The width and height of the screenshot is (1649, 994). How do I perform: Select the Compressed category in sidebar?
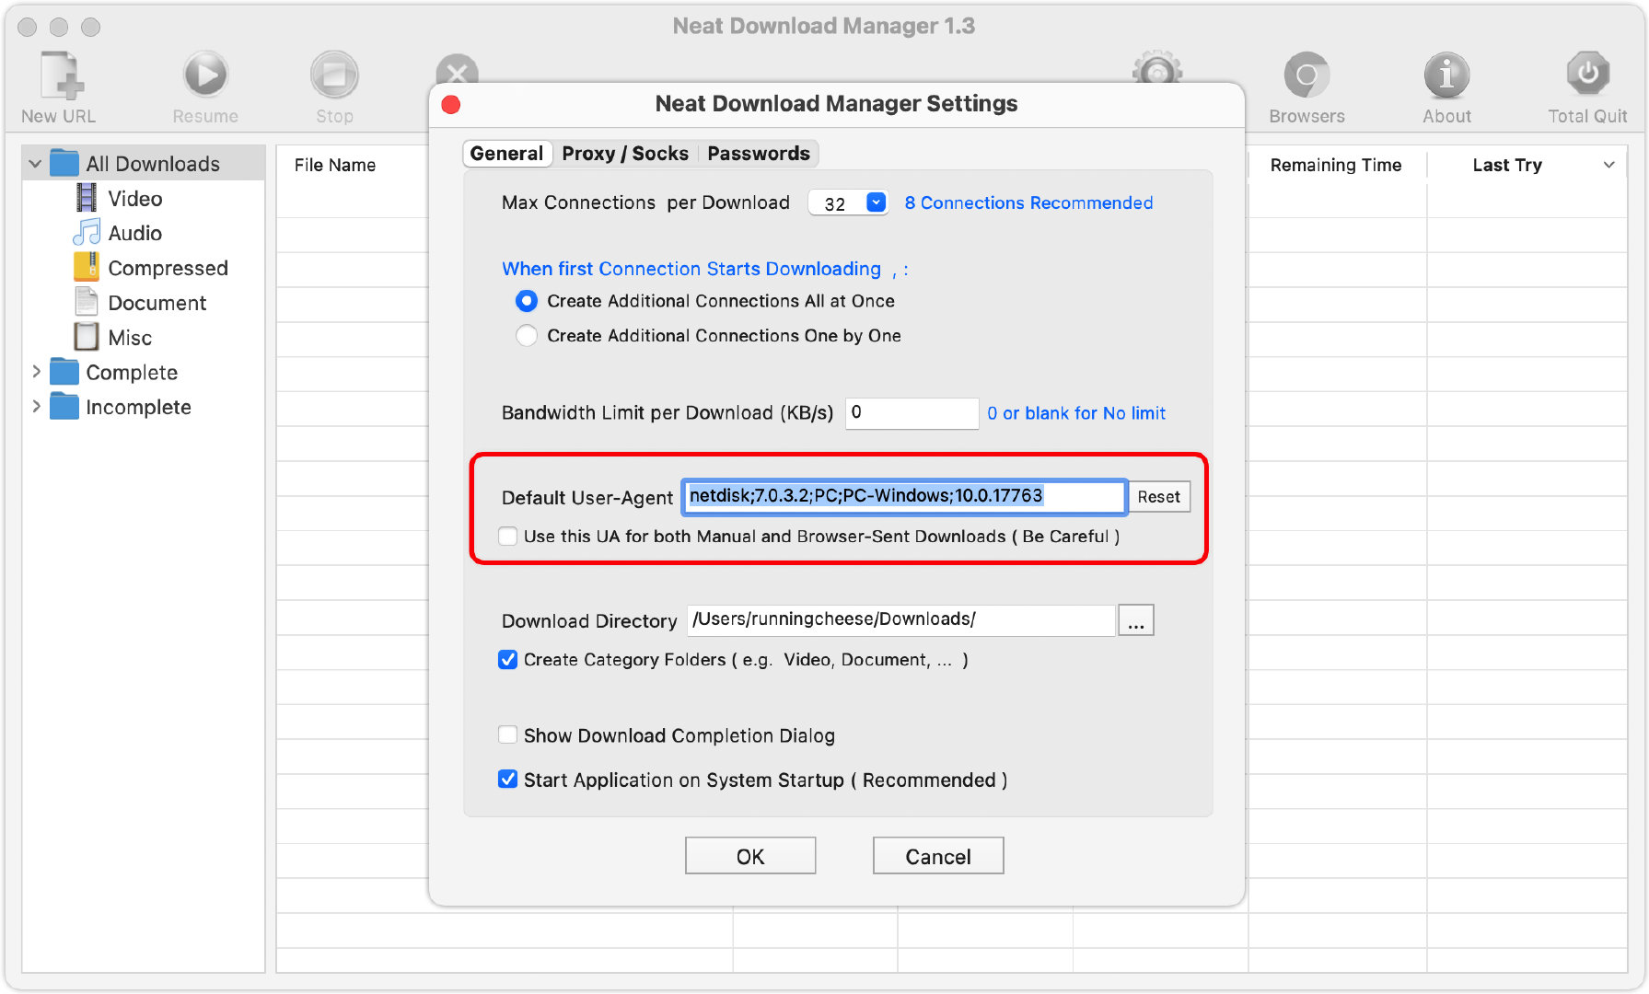point(168,269)
